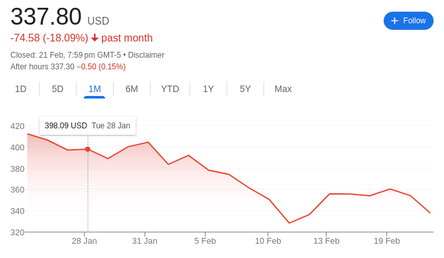Show the 6M chart range
This screenshot has height=258, width=444.
point(132,89)
